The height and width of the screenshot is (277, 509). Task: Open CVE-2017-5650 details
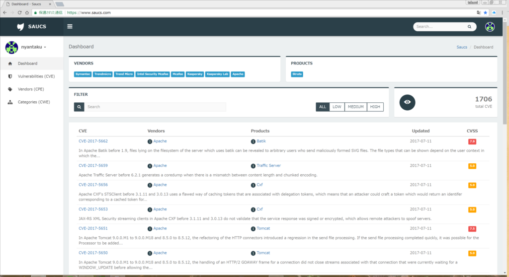93,253
